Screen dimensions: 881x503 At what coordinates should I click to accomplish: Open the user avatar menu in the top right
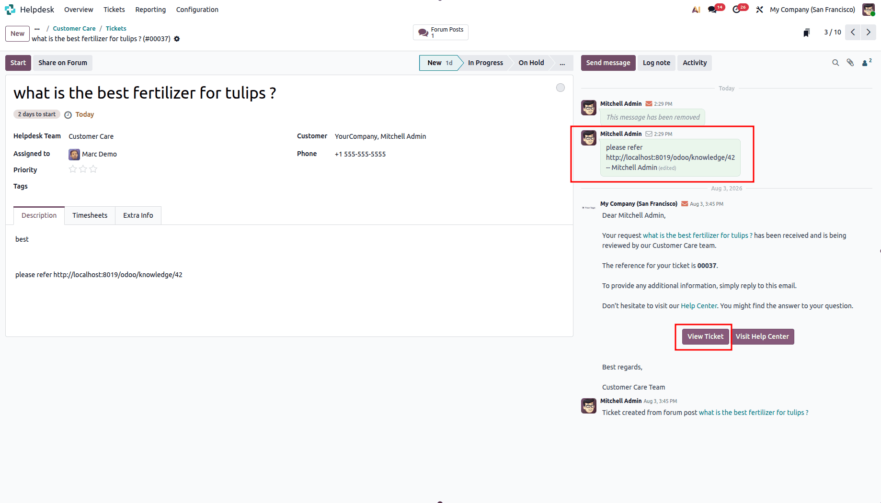coord(869,10)
